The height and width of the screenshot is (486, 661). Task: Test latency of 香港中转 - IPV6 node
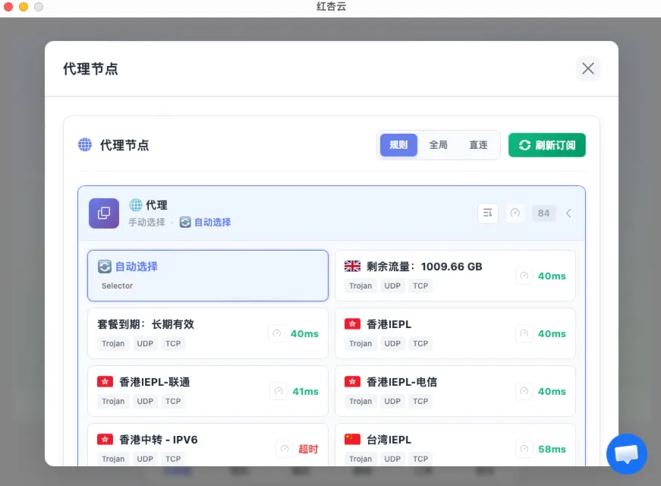coord(285,449)
